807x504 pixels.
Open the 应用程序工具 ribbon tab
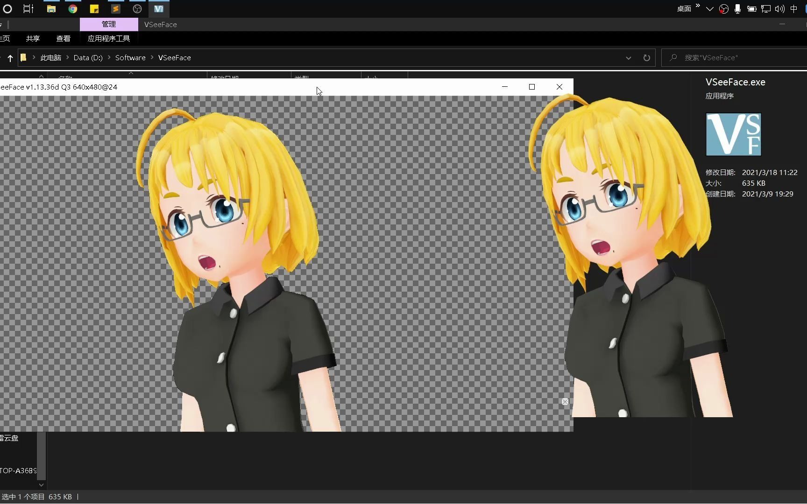(108, 38)
